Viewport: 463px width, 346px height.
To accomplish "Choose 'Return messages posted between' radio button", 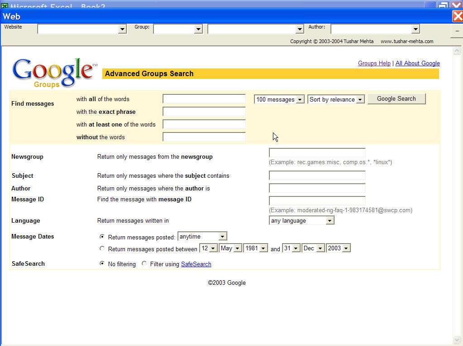I will click(x=102, y=249).
